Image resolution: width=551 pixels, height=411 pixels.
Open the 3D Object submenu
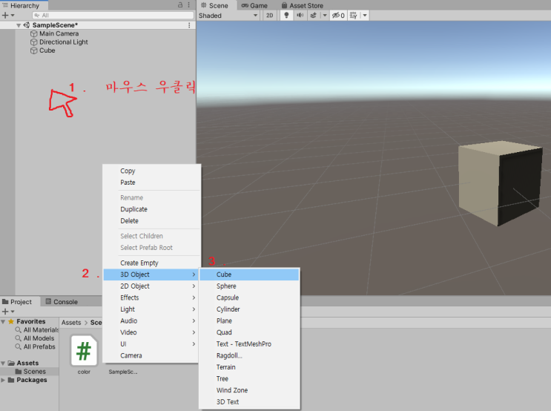[x=152, y=274]
